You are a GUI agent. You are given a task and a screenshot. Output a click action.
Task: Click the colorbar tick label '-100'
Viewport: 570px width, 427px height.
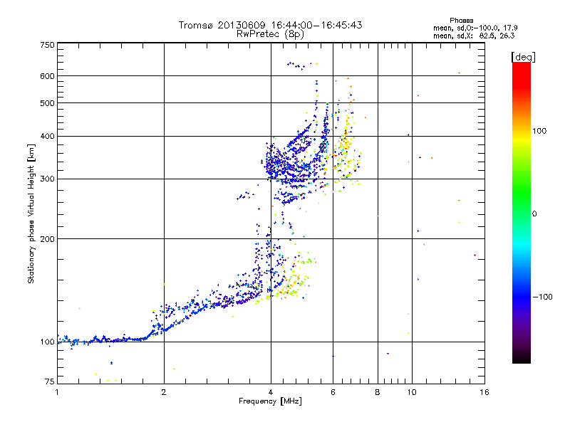543,297
